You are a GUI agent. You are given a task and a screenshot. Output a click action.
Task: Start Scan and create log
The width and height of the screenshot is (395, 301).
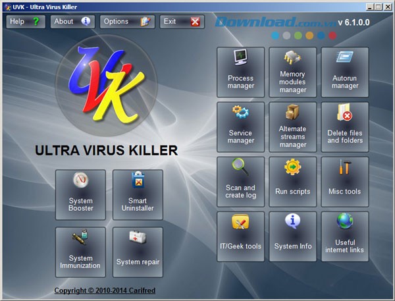point(240,182)
